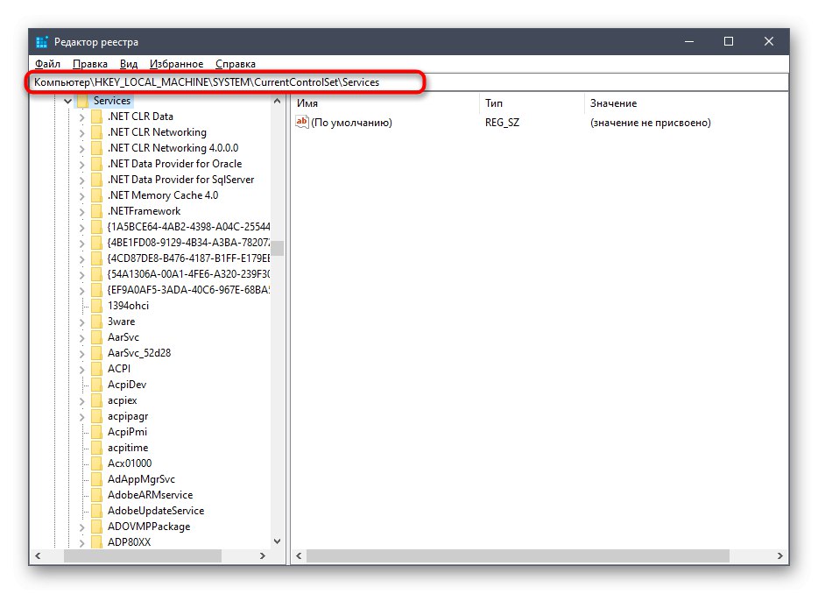The height and width of the screenshot is (594, 818).
Task: Select the {54A1306A-00A1 key
Action: (188, 274)
